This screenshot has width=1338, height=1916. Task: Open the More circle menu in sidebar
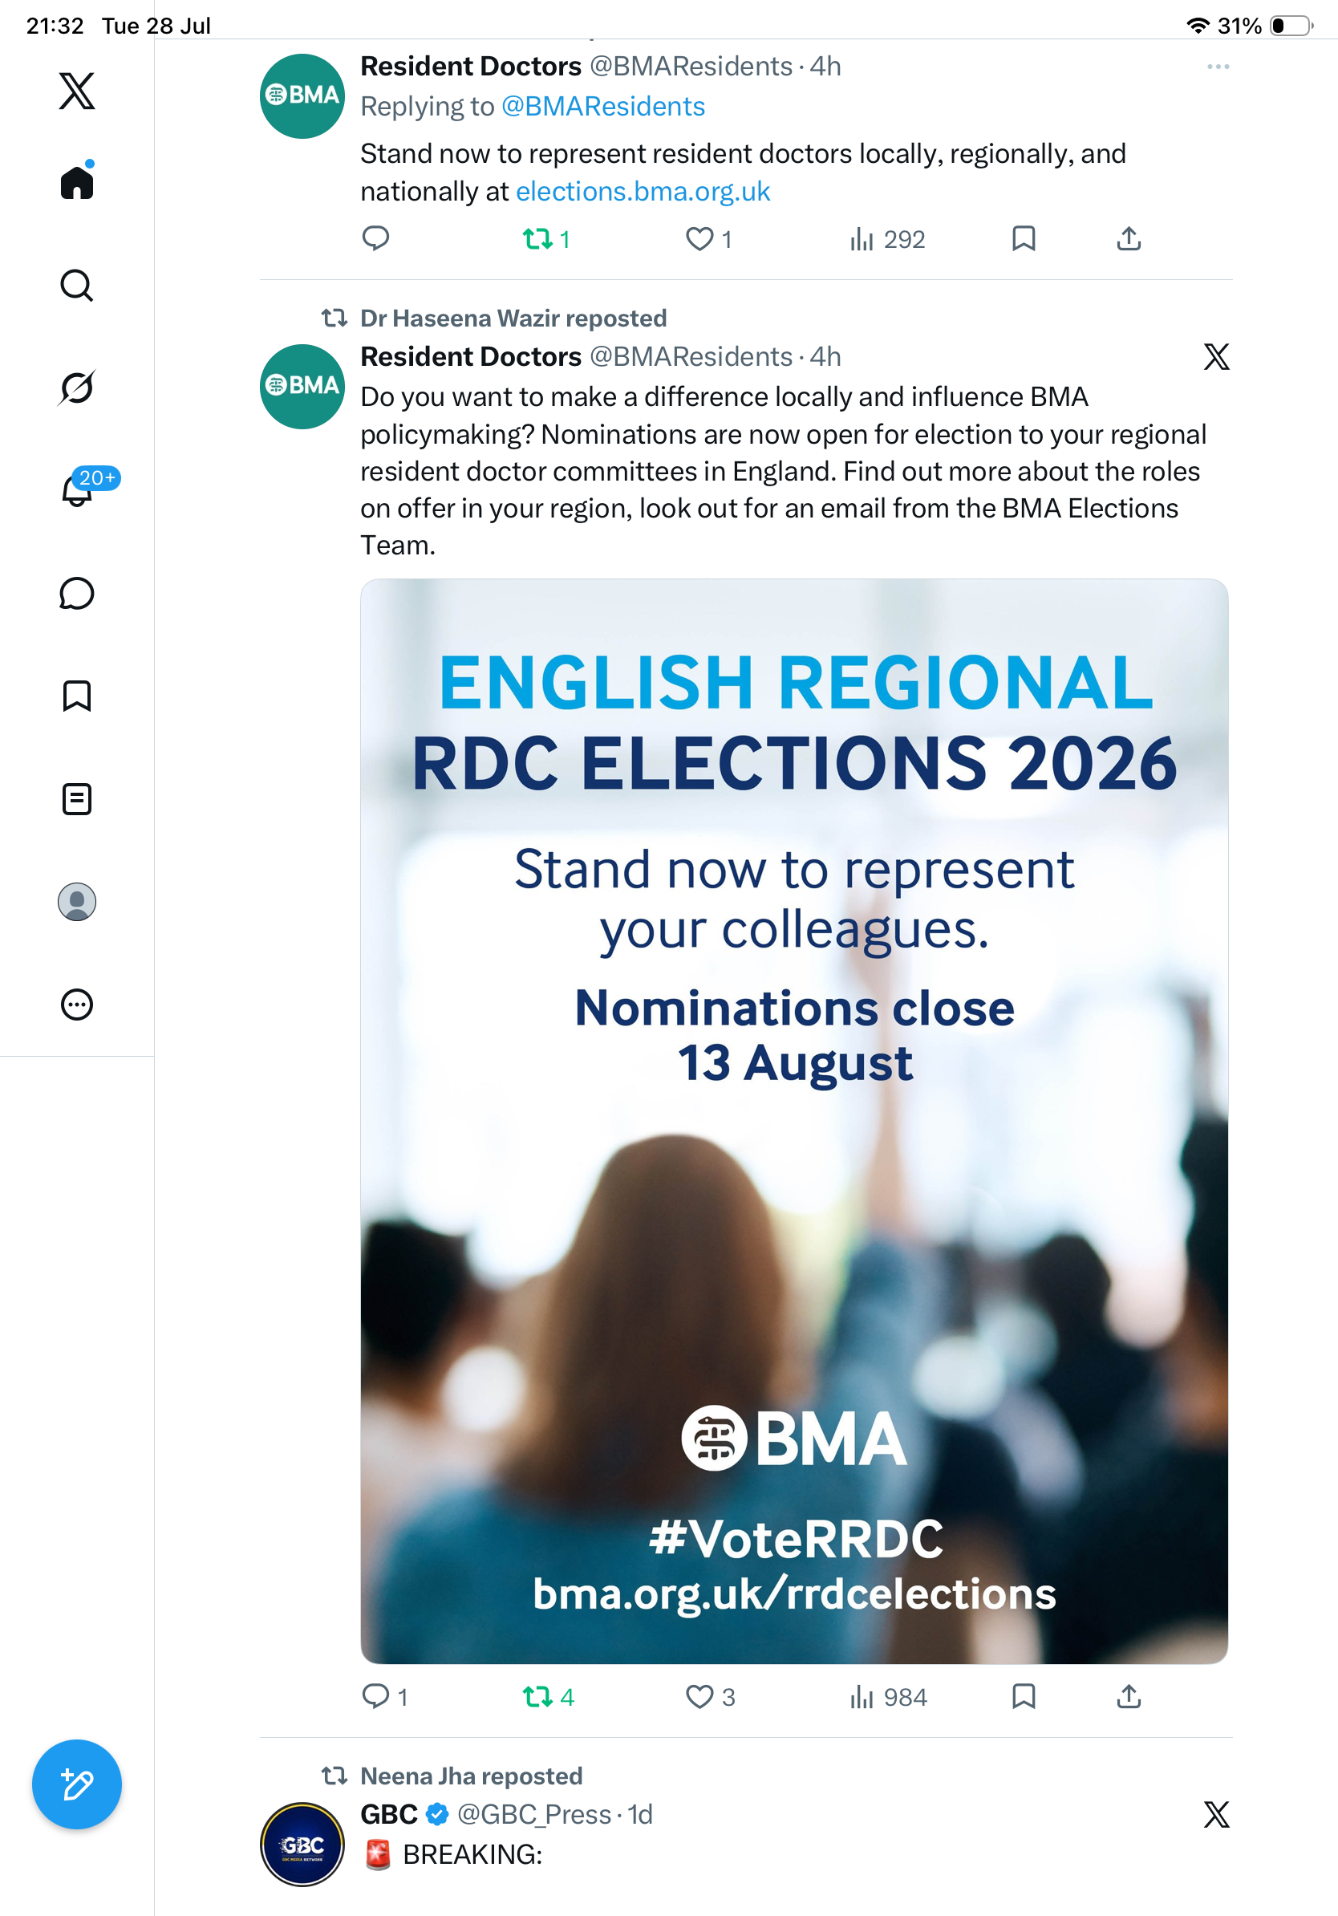click(x=77, y=1004)
